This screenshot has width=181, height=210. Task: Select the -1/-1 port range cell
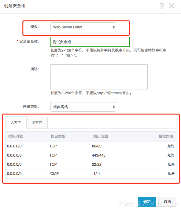[x=96, y=174]
